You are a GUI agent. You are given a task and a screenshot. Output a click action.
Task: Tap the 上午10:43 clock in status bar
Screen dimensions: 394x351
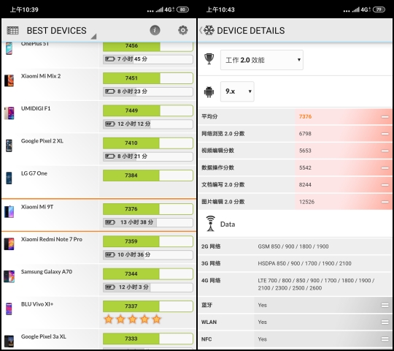(x=220, y=10)
